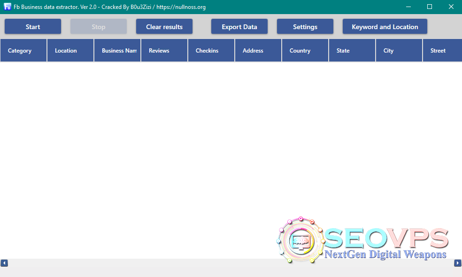462x277 pixels.
Task: Click the State column header
Action: coord(352,50)
